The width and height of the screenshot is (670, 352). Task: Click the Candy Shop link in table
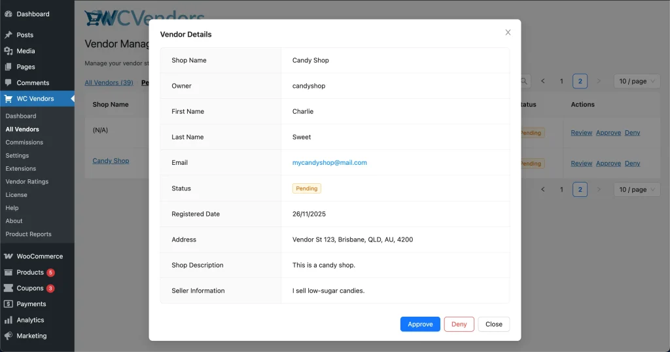(x=111, y=161)
